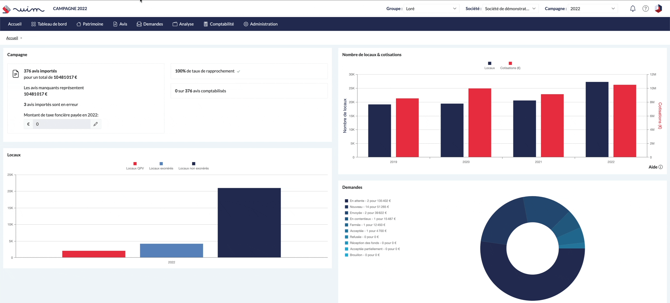
Task: Click the taxe foncière amount input field
Action: pos(62,124)
